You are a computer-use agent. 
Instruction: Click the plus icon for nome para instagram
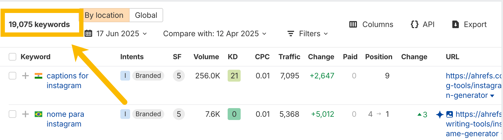25,114
